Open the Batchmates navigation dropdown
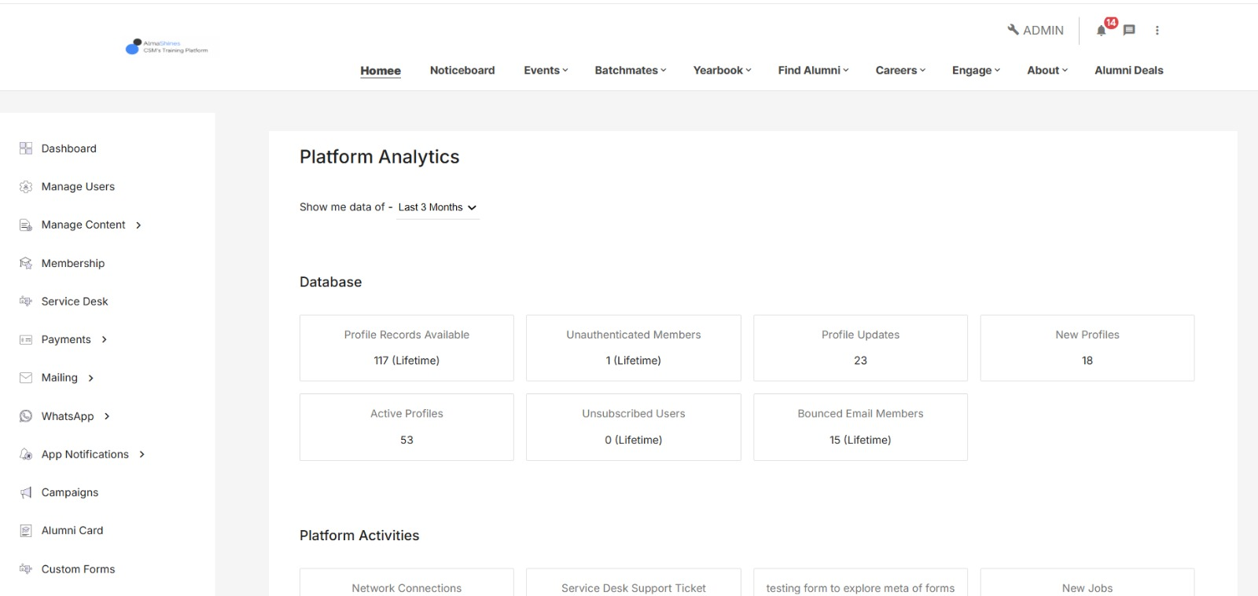The width and height of the screenshot is (1258, 596). click(x=631, y=70)
